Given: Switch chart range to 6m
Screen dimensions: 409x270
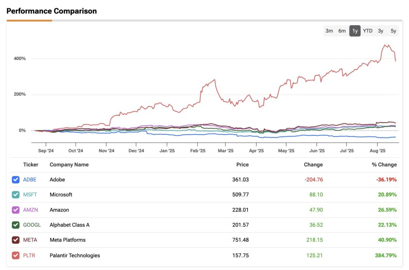Looking at the screenshot, I should [x=342, y=31].
